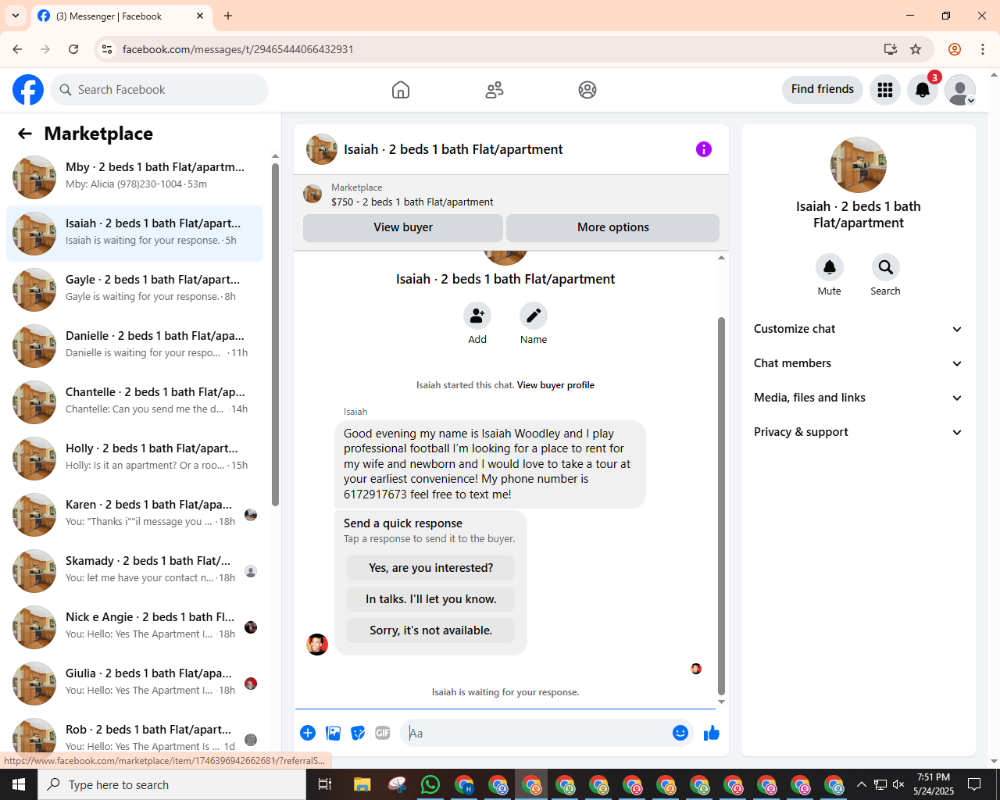This screenshot has height=800, width=1000.
Task: Send quick response 'In talks. I'll let you know.'
Action: coord(431,599)
